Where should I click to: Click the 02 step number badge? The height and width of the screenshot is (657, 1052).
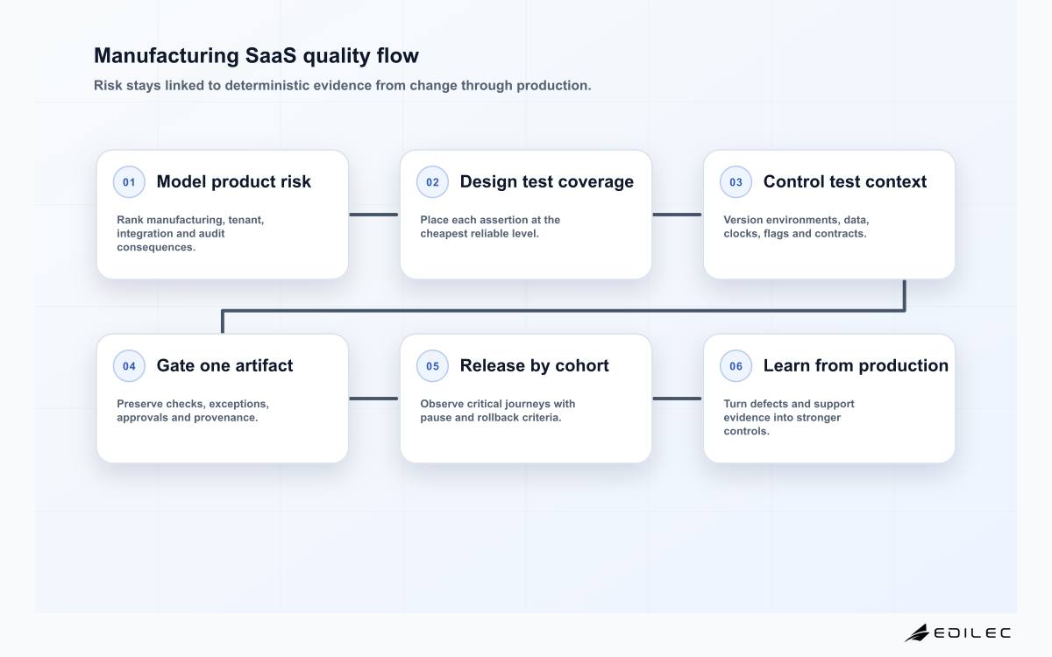[432, 182]
